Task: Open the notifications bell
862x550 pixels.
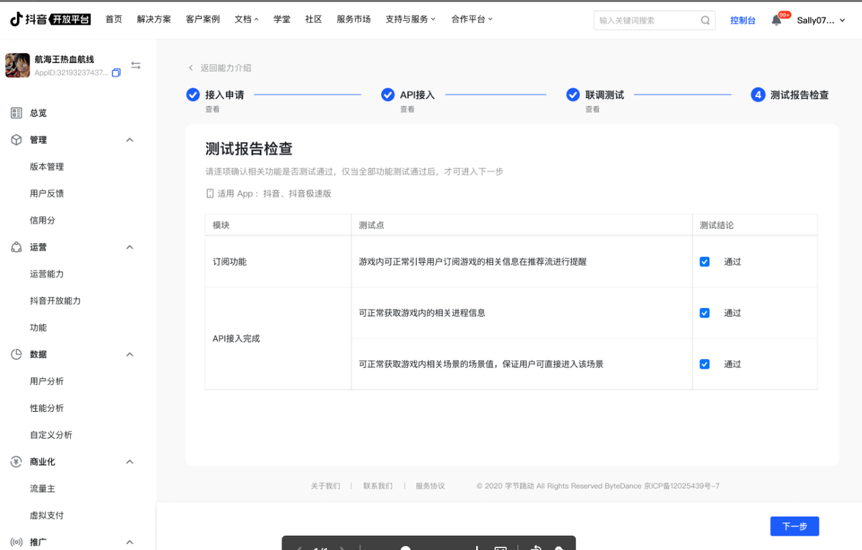Action: [776, 20]
